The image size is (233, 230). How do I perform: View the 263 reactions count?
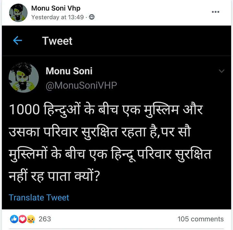(x=45, y=219)
